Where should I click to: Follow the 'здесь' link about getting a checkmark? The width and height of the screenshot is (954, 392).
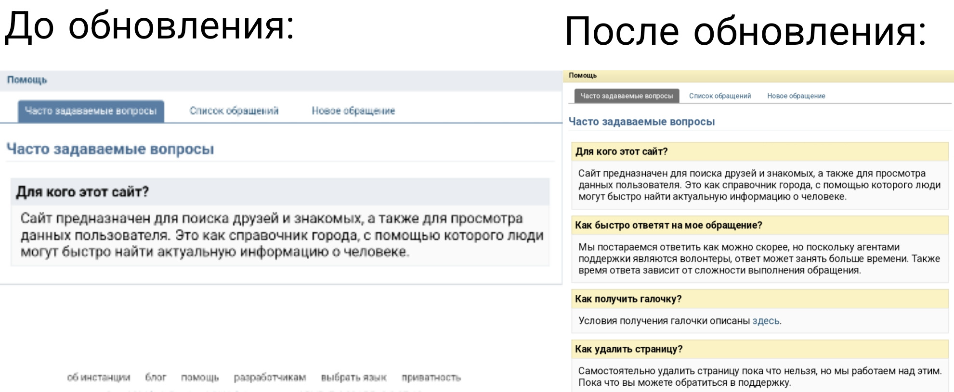(x=765, y=321)
